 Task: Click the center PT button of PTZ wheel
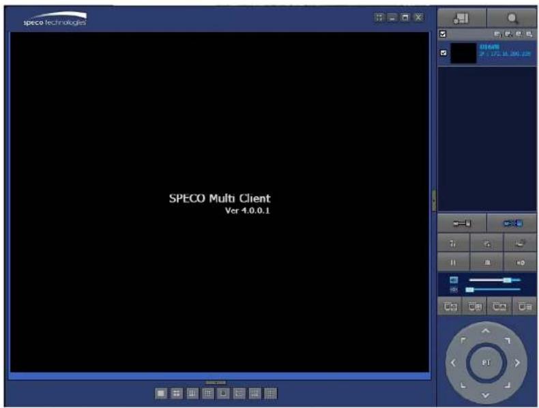(x=486, y=363)
